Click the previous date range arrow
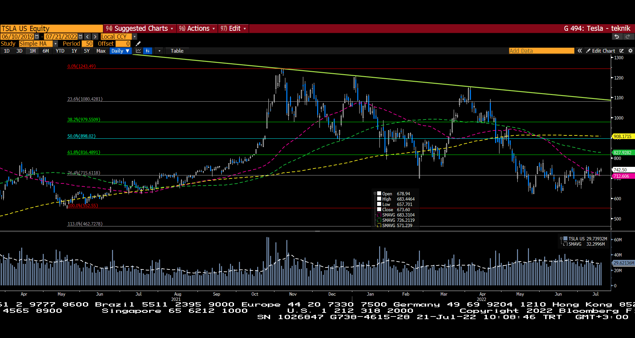 (x=87, y=36)
